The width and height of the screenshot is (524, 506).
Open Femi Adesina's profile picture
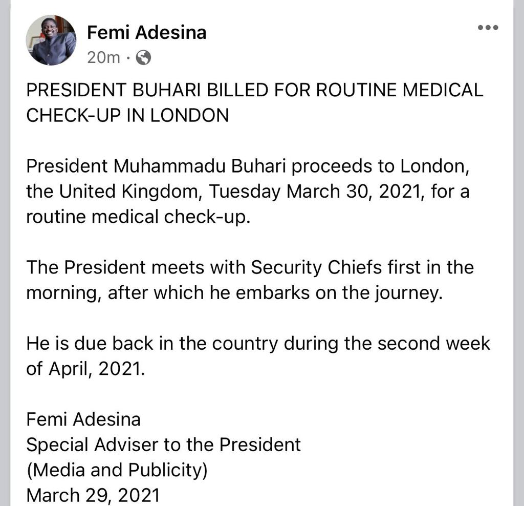(x=51, y=40)
